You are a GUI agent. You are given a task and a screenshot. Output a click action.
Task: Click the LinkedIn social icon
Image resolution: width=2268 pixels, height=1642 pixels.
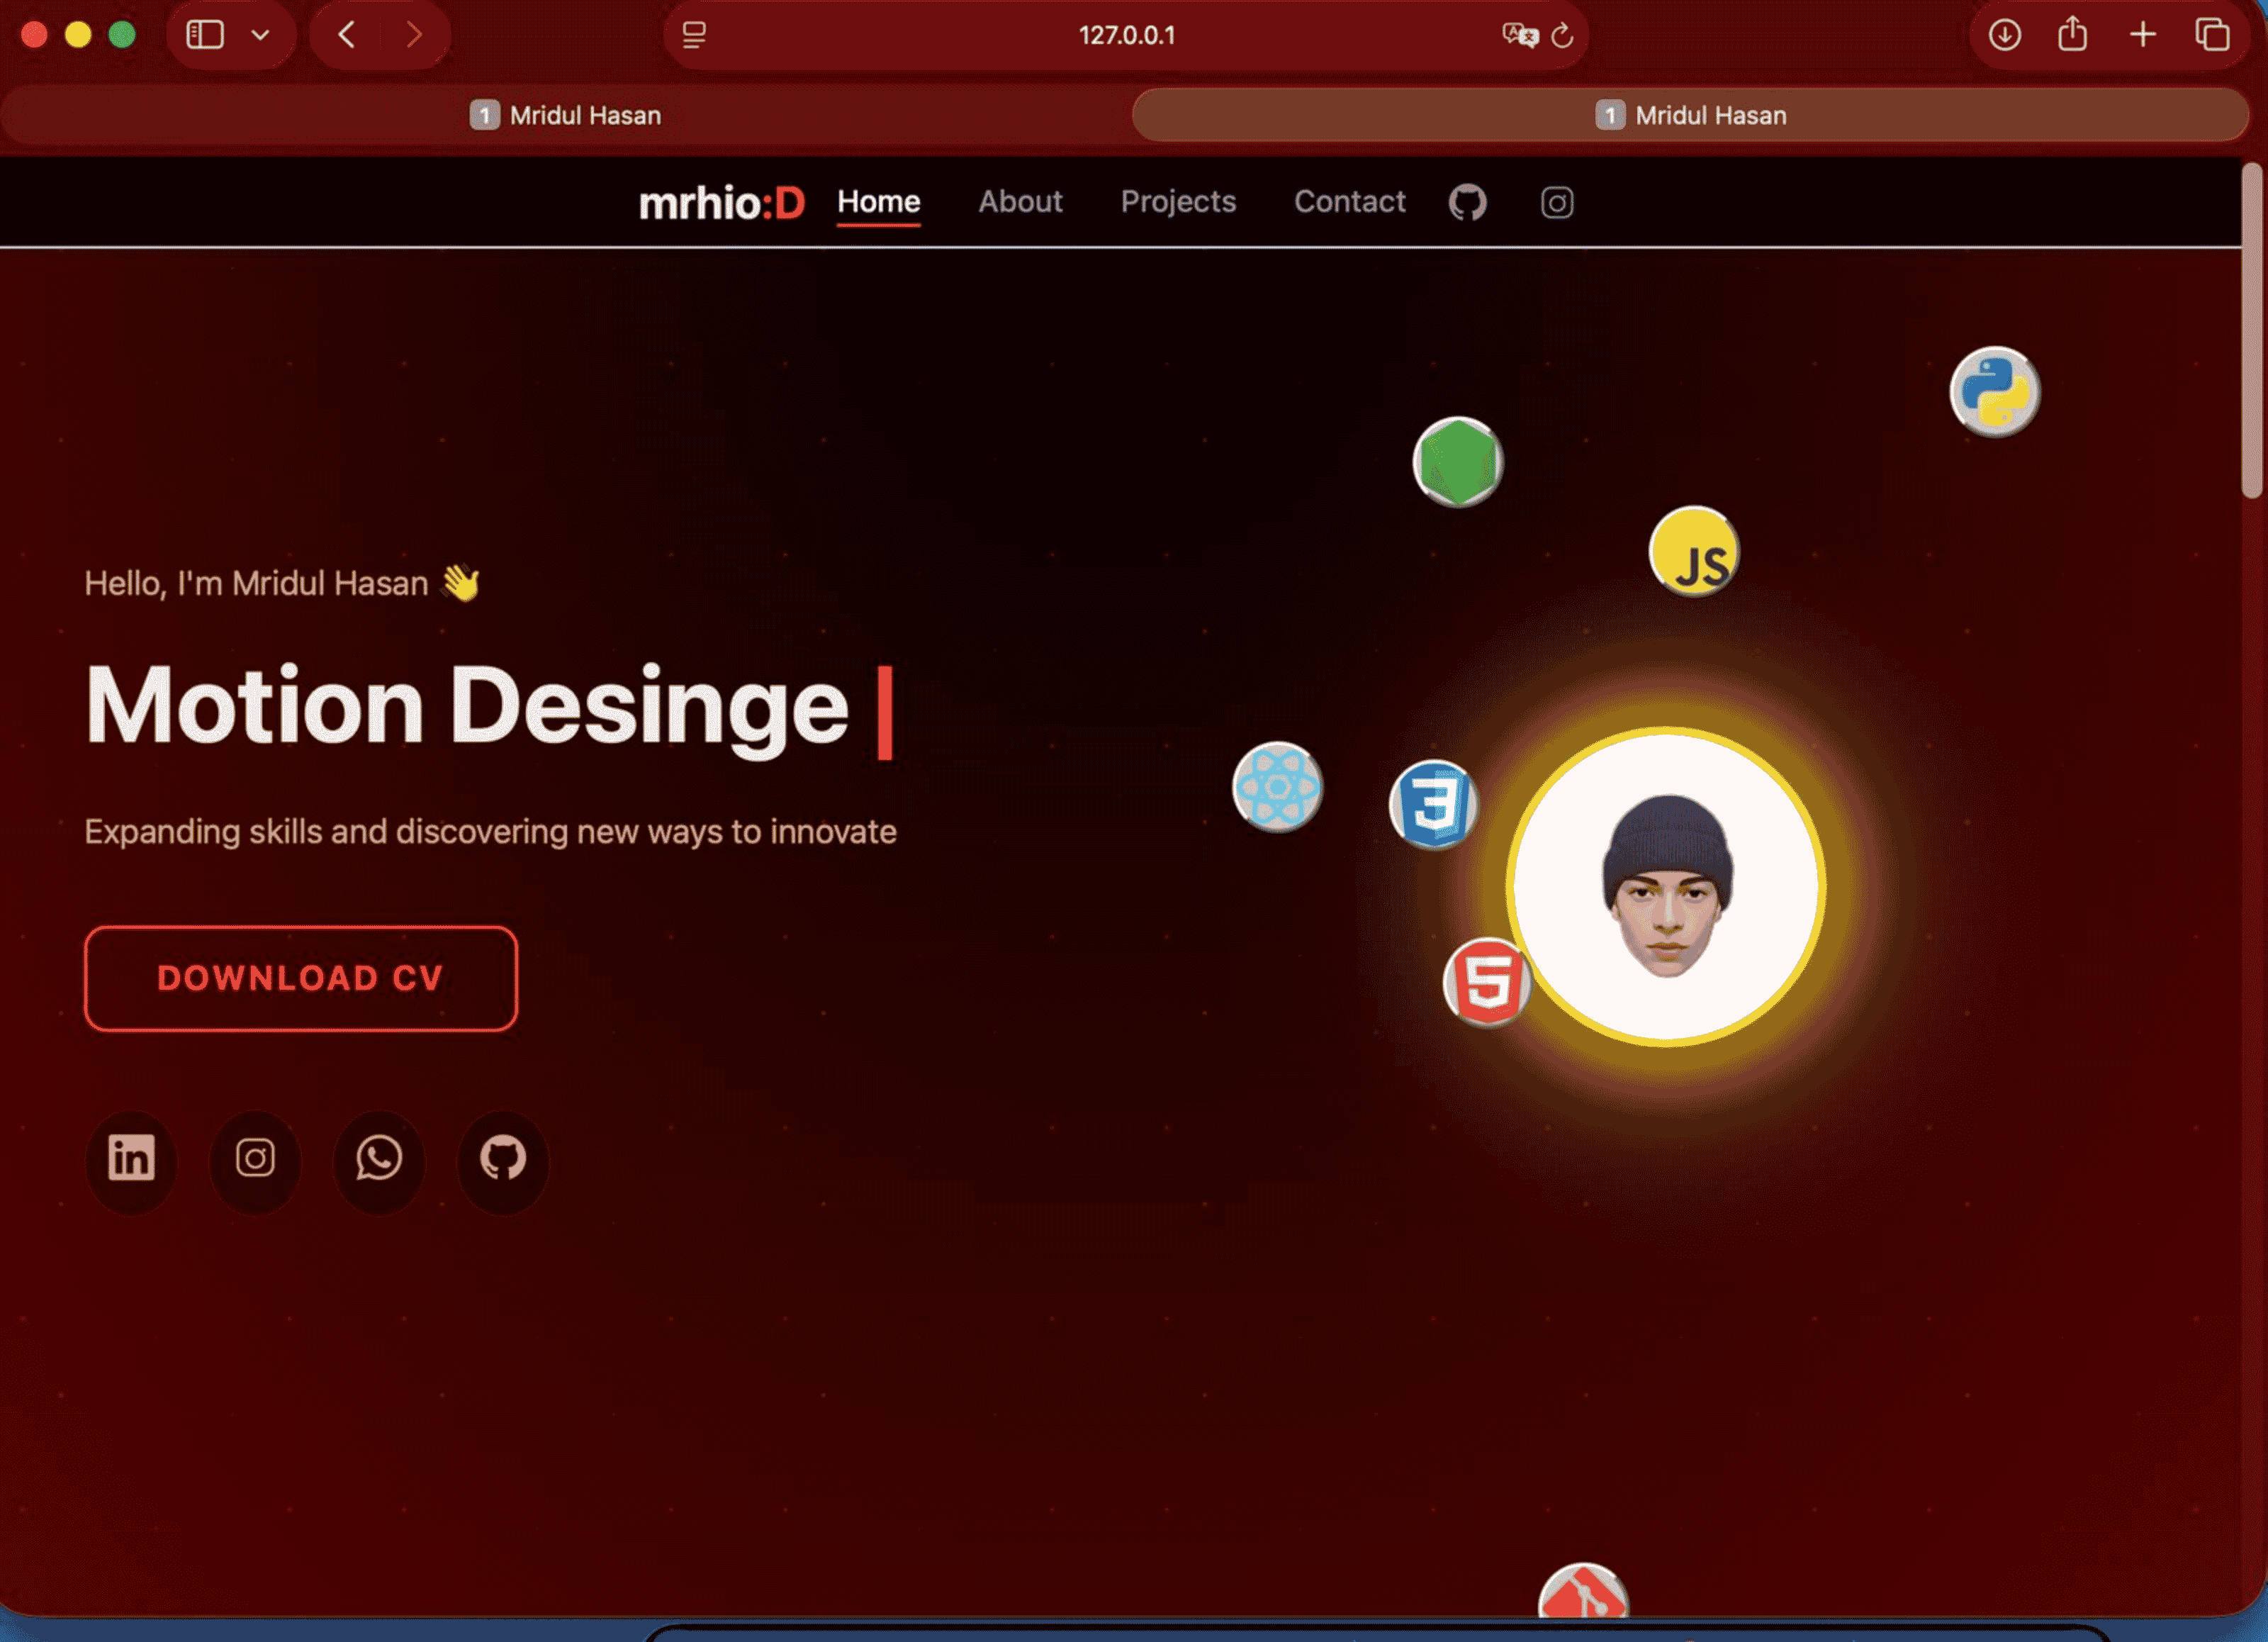(131, 1160)
